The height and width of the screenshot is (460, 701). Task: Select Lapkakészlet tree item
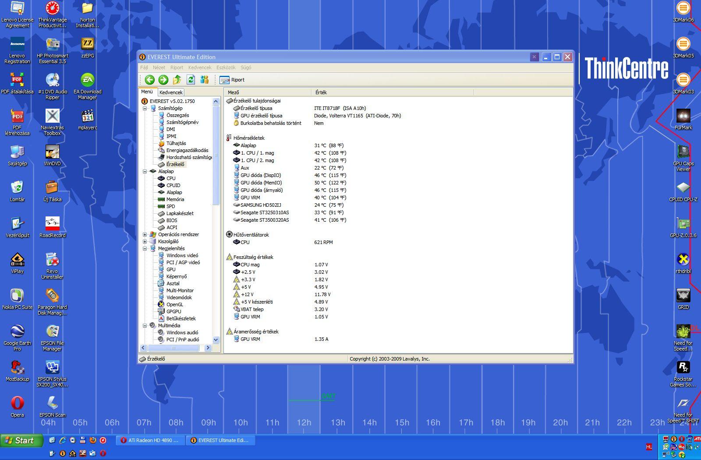pyautogui.click(x=180, y=213)
